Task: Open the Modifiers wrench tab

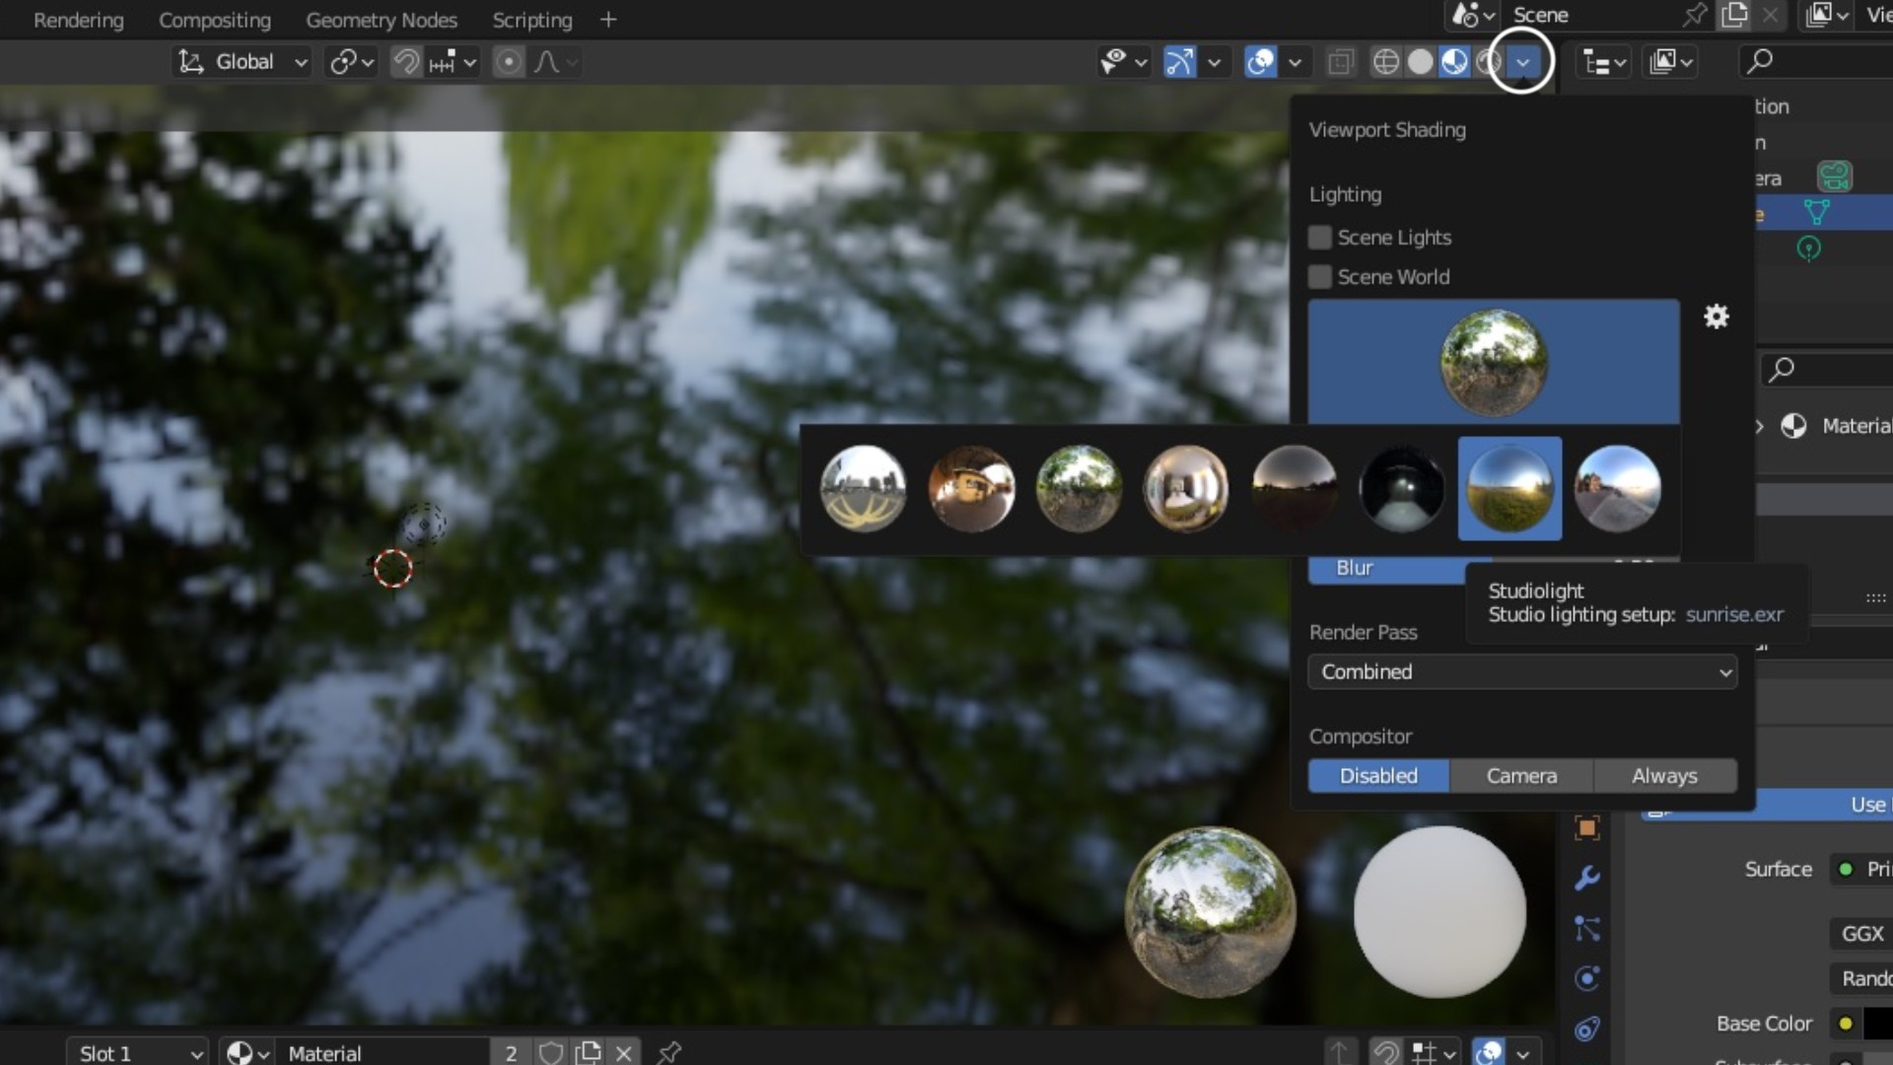Action: pos(1586,878)
